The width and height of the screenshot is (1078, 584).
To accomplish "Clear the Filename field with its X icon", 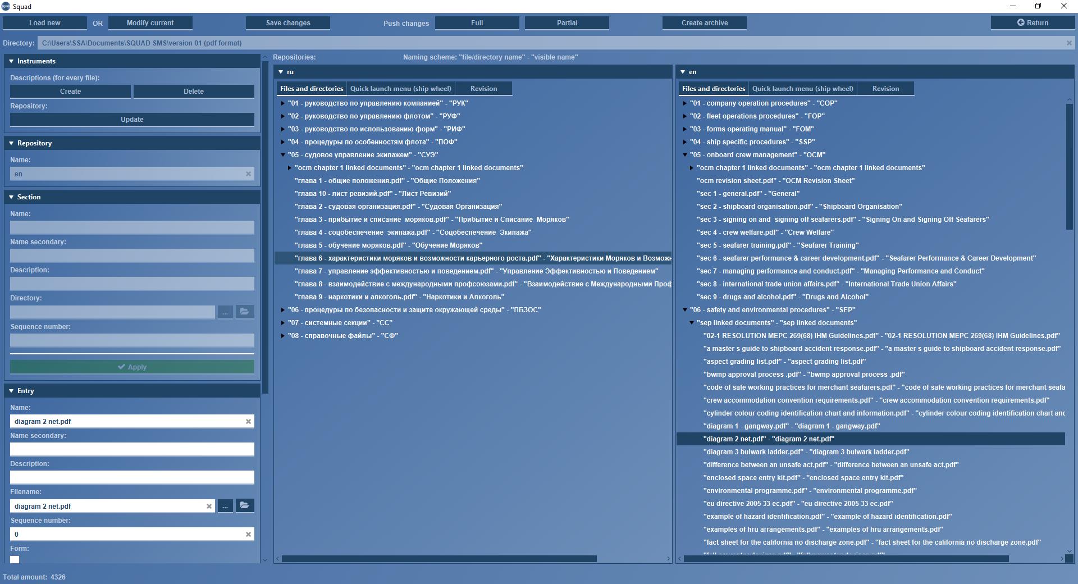I will click(x=209, y=506).
